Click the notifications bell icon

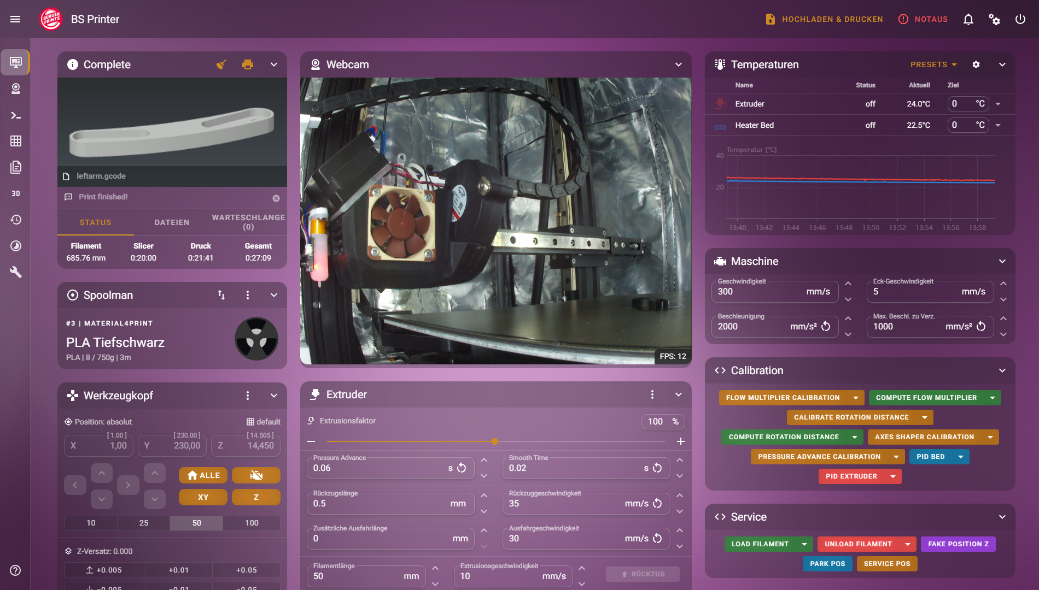pos(968,19)
